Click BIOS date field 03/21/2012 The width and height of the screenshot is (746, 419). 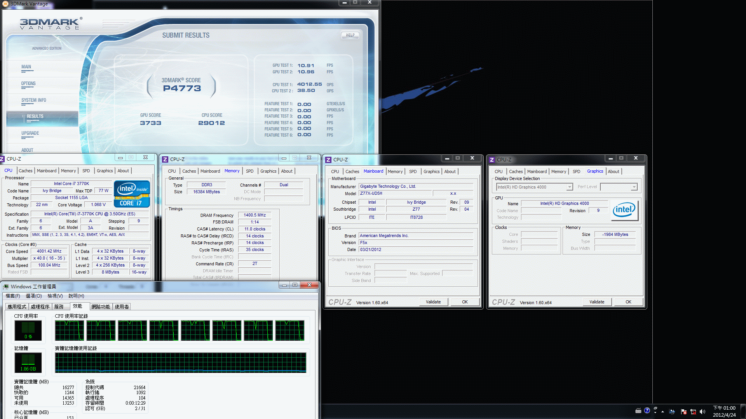click(416, 249)
